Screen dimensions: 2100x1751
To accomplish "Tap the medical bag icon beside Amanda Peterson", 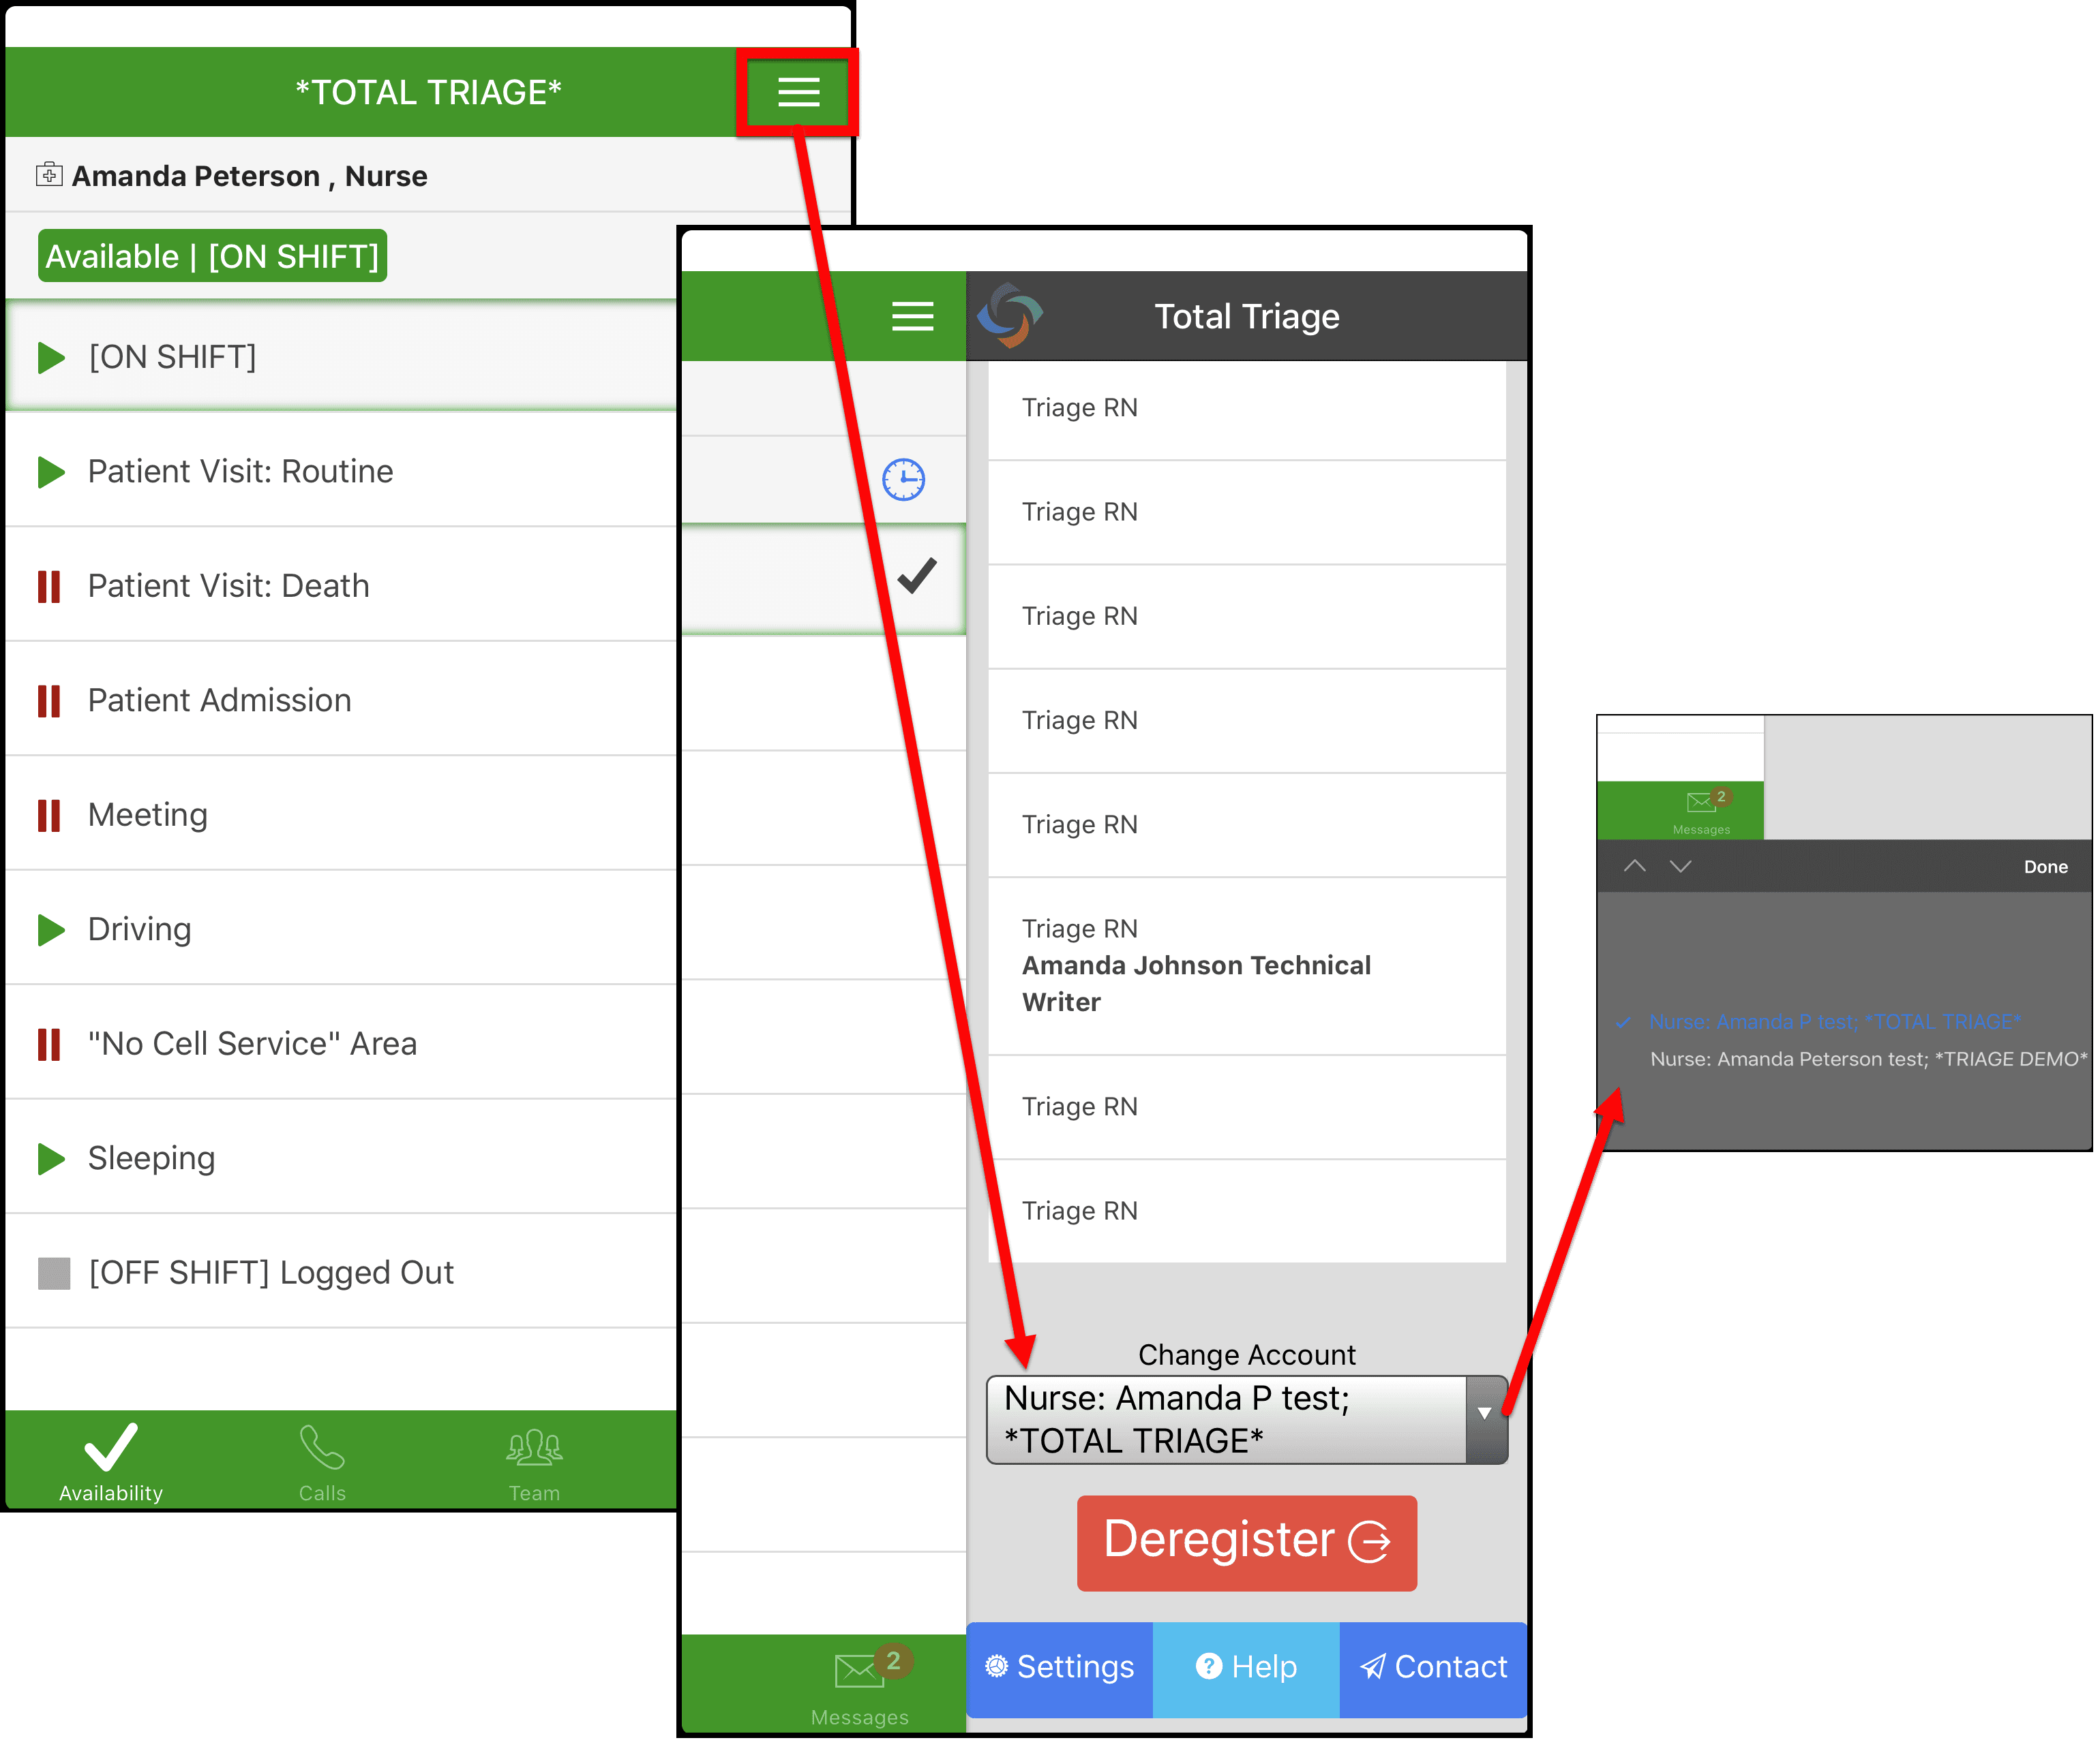I will point(49,175).
